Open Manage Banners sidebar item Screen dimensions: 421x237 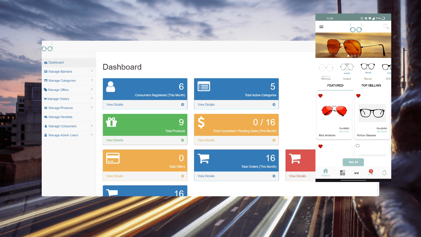(x=69, y=71)
